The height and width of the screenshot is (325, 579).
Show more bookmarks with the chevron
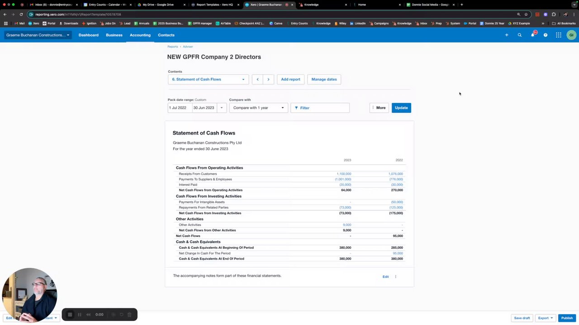click(543, 23)
